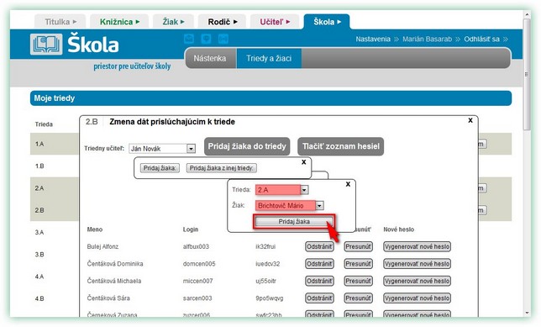
Task: Generate new password for Čentáková Michaela
Action: click(418, 281)
